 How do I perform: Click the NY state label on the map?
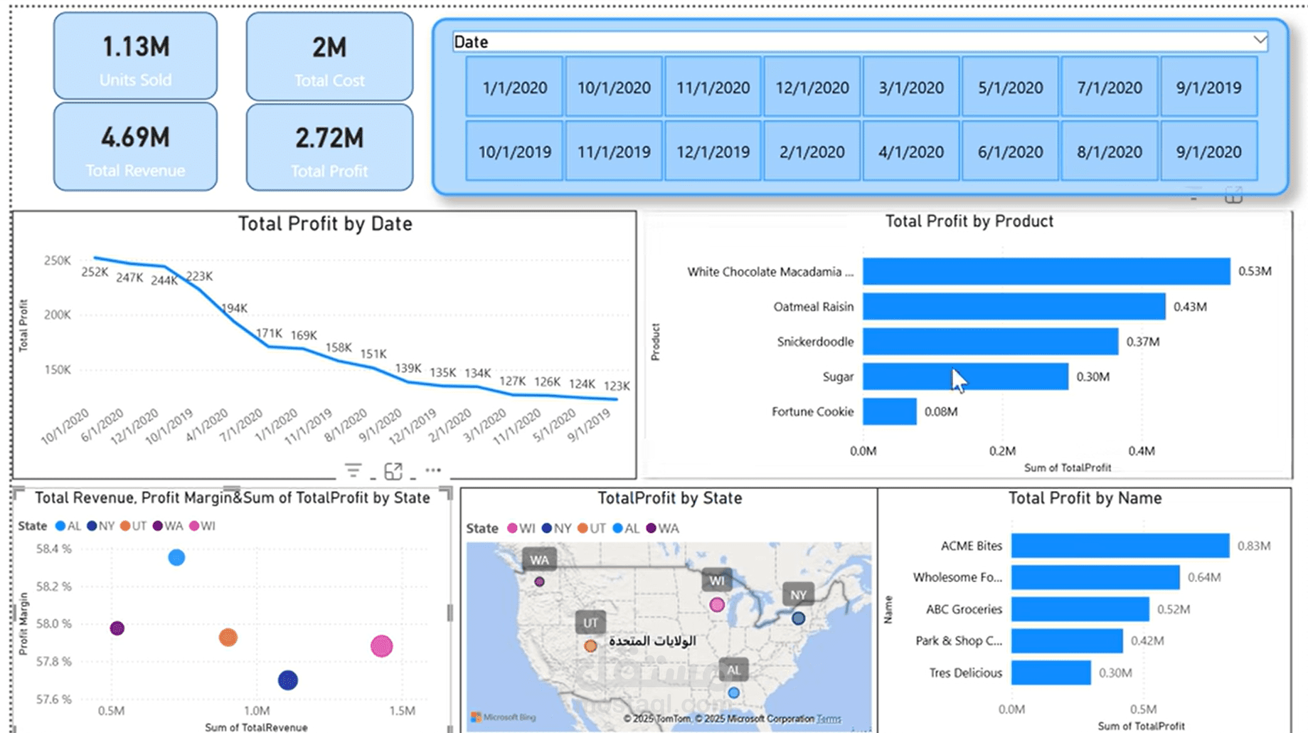[798, 595]
